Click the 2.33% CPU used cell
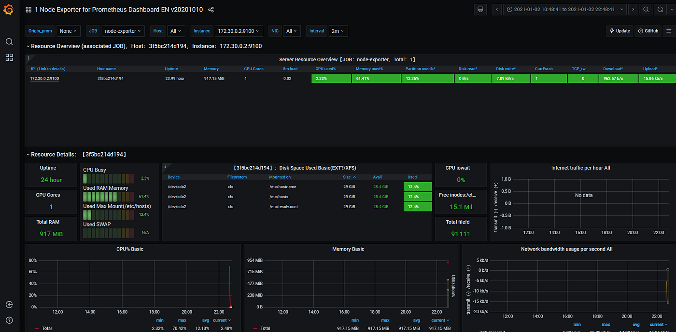This screenshot has height=332, width=676. coord(331,78)
